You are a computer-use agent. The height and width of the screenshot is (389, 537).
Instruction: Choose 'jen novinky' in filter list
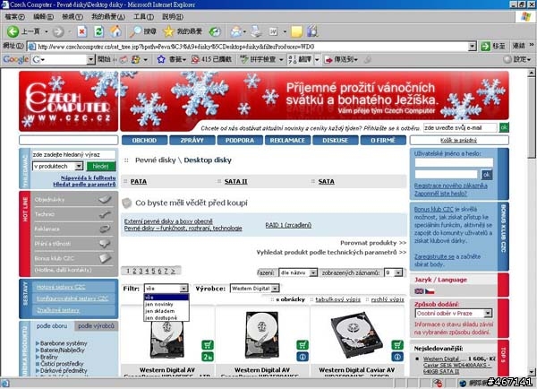(159, 304)
